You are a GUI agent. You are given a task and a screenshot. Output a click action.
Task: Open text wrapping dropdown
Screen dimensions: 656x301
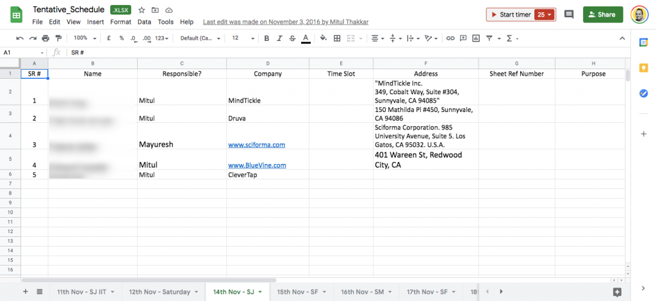tap(413, 38)
